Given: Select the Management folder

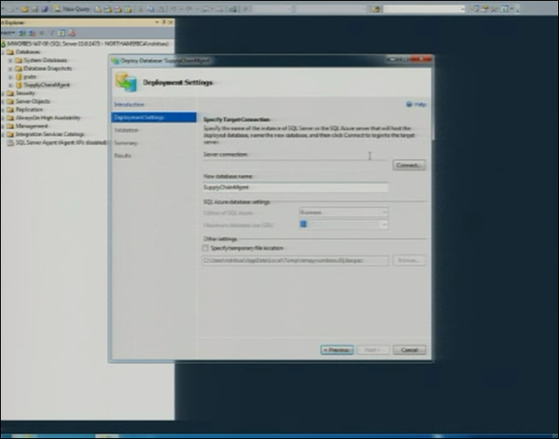Looking at the screenshot, I should click(x=28, y=126).
